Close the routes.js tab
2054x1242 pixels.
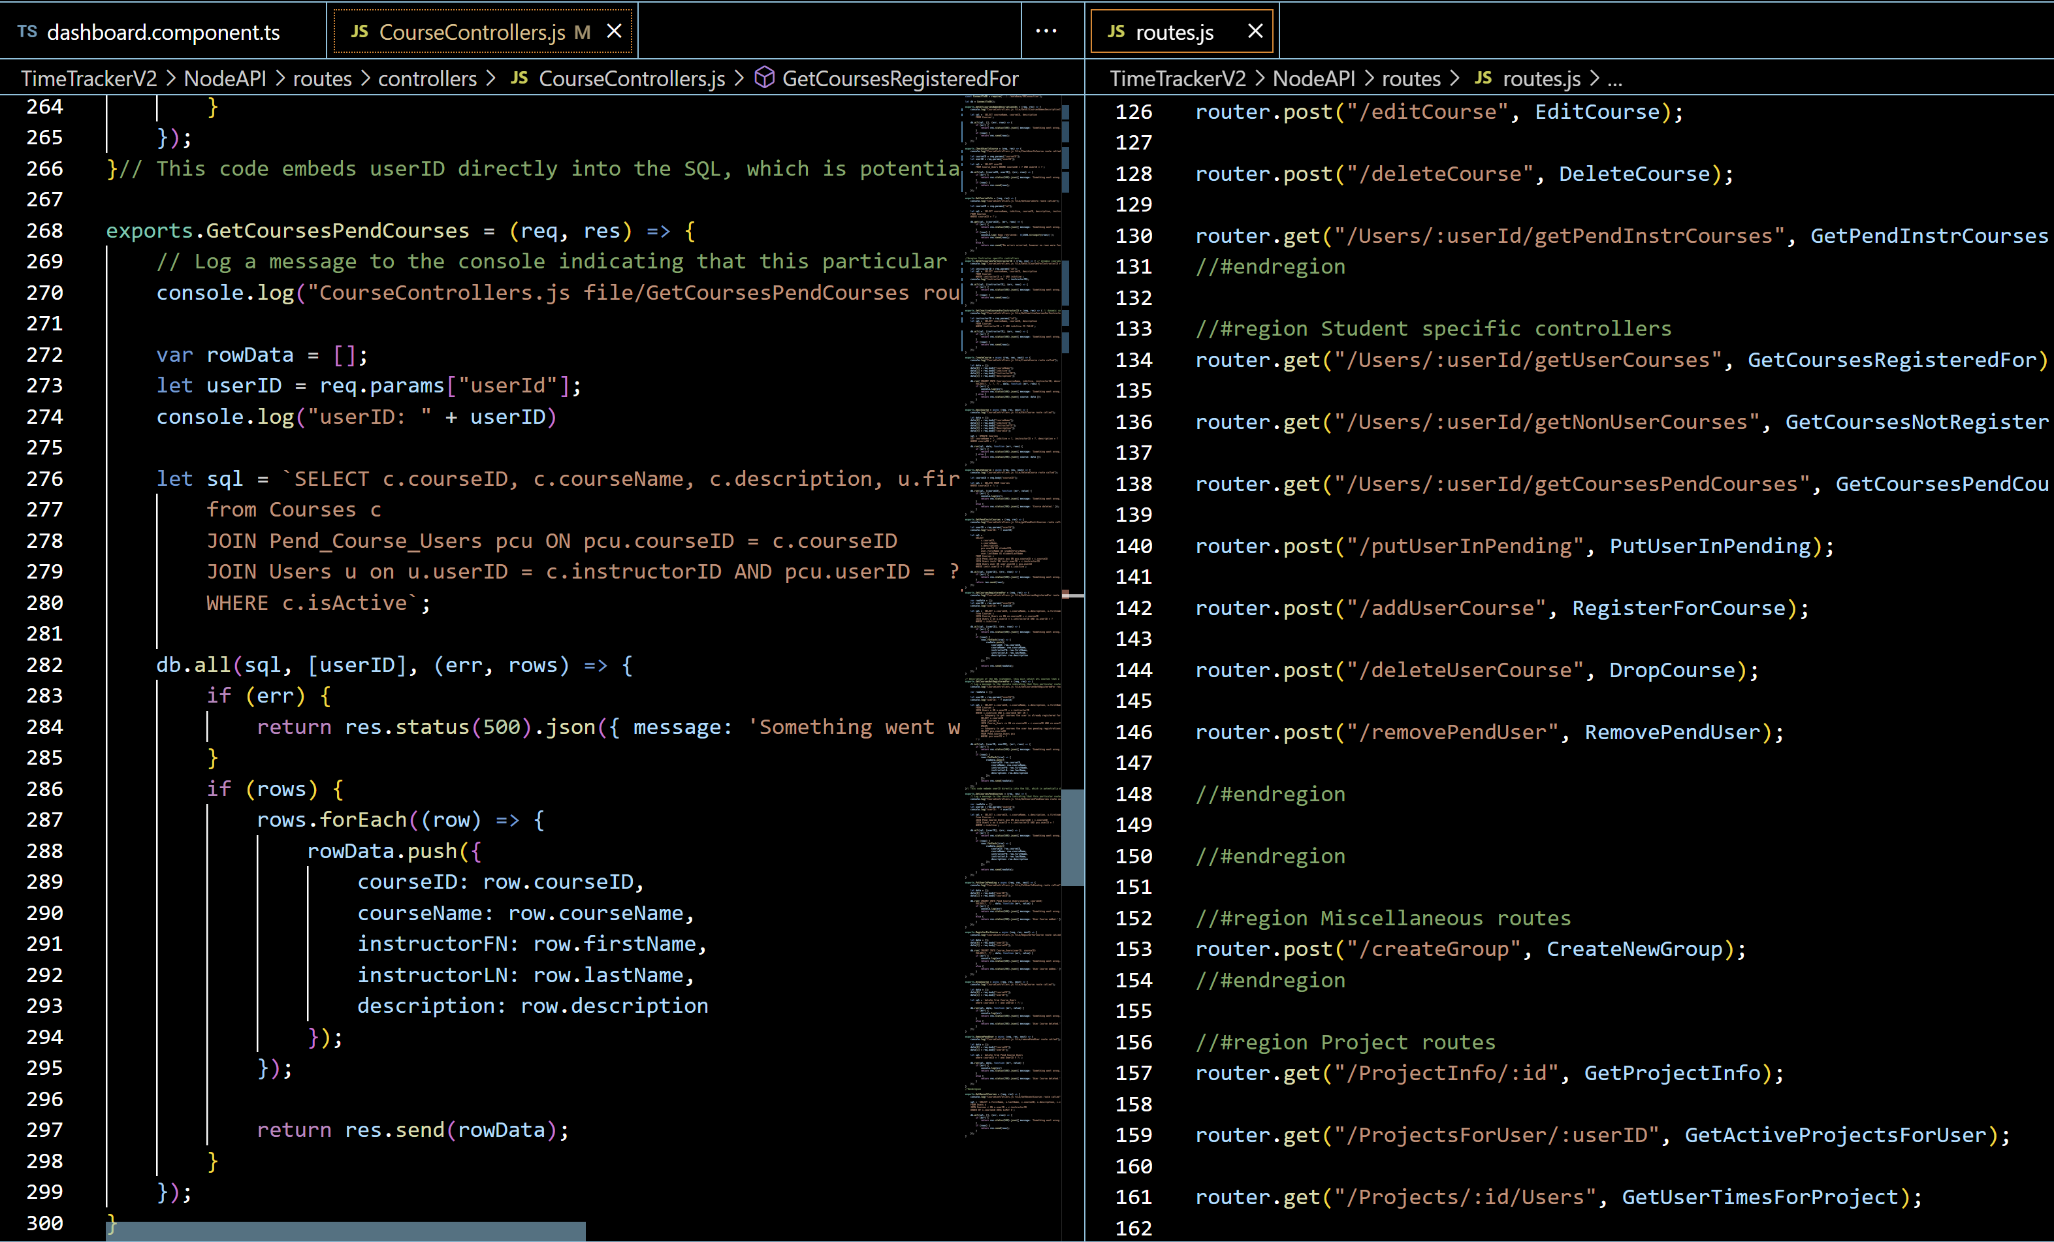pyautogui.click(x=1255, y=32)
